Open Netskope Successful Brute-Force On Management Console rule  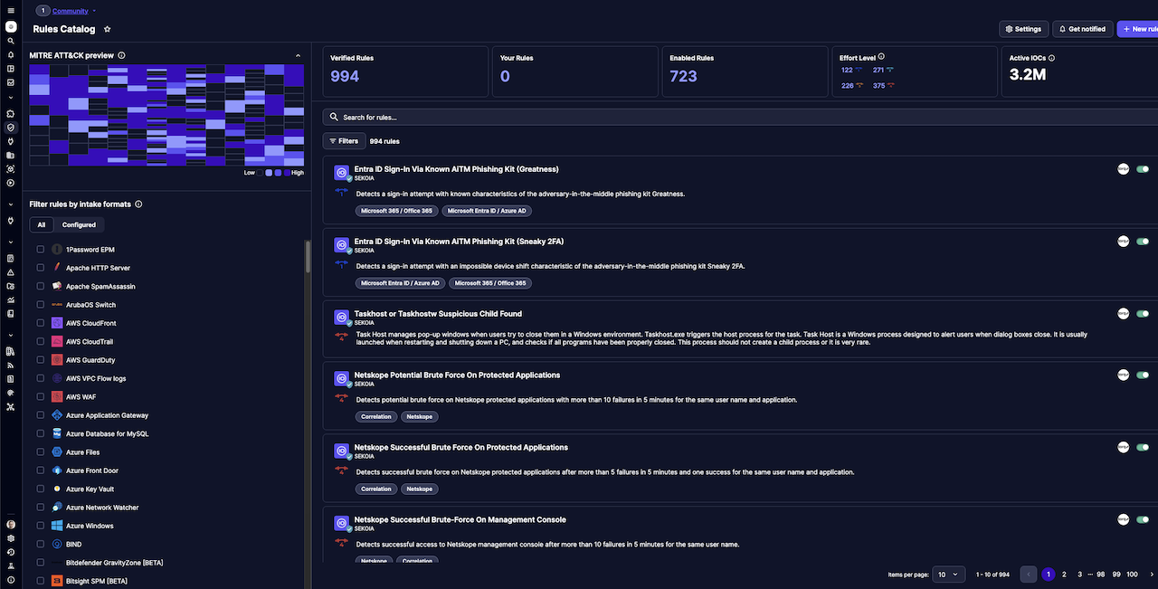tap(460, 519)
